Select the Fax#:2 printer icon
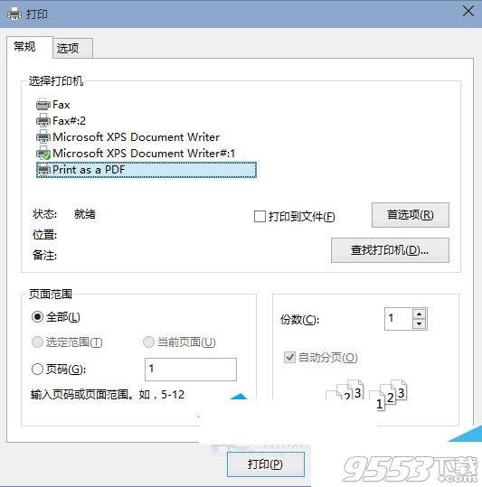Viewport: 482px width, 487px height. (x=43, y=120)
